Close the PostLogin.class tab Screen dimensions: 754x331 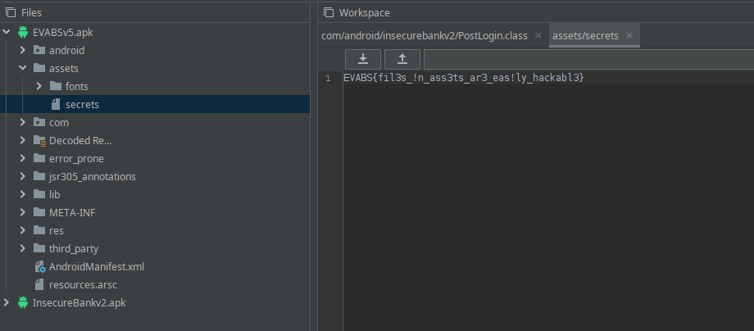click(538, 35)
